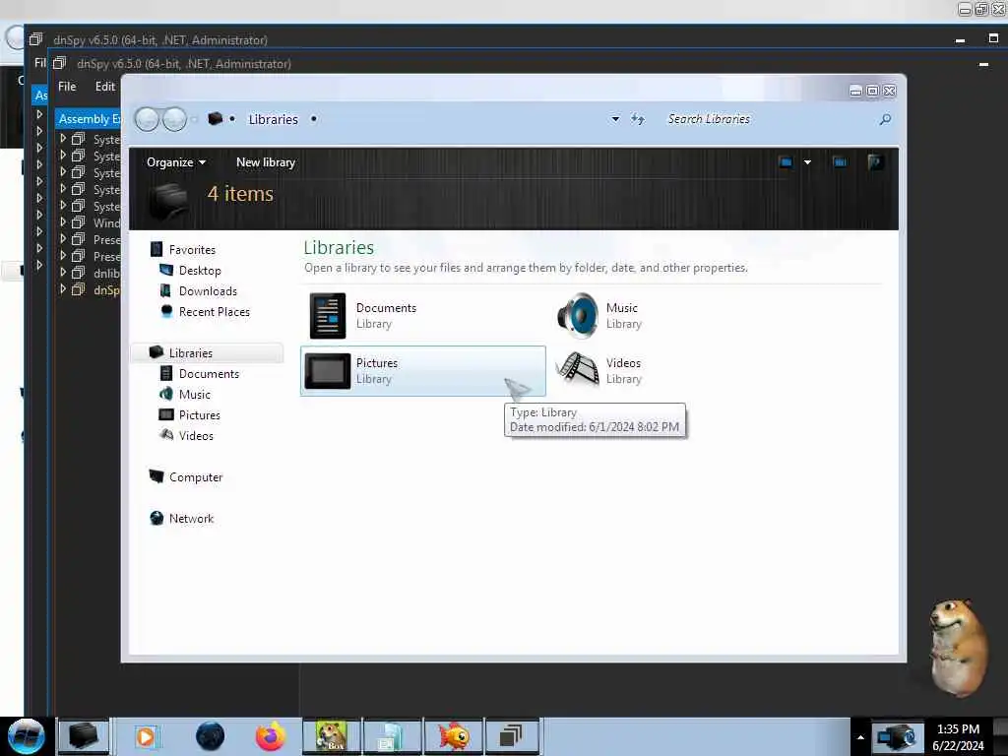1008x756 pixels.
Task: Open the recent pages dropdown beside Forward
Action: tap(194, 119)
